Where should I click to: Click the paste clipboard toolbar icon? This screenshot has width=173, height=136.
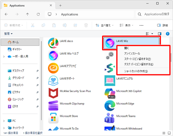pos(54,25)
